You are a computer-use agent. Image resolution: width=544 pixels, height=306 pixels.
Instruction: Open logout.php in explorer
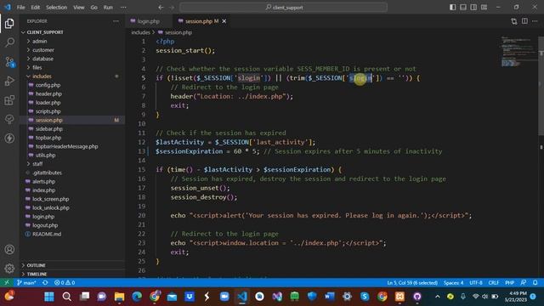[x=45, y=225]
